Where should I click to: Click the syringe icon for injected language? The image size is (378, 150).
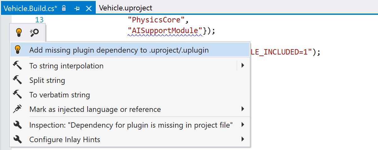[18, 109]
